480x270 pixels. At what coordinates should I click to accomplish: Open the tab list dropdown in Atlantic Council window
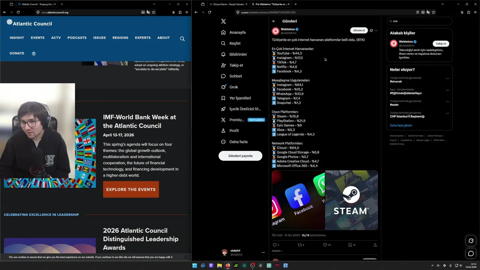tap(154, 4)
